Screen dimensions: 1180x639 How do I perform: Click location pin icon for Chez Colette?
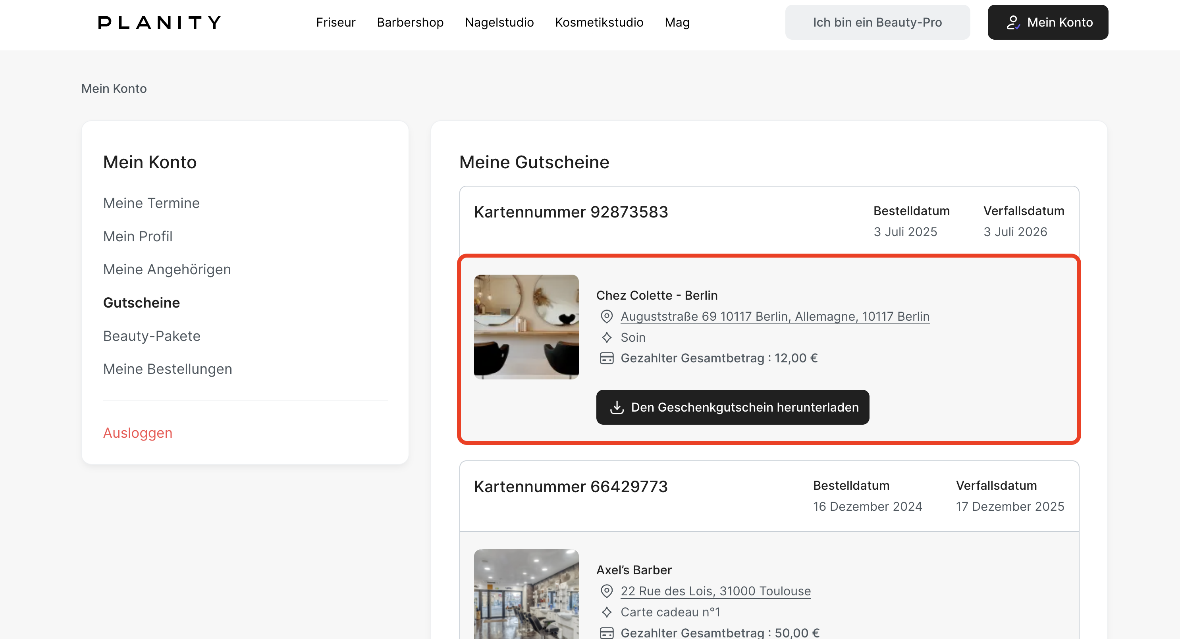607,316
